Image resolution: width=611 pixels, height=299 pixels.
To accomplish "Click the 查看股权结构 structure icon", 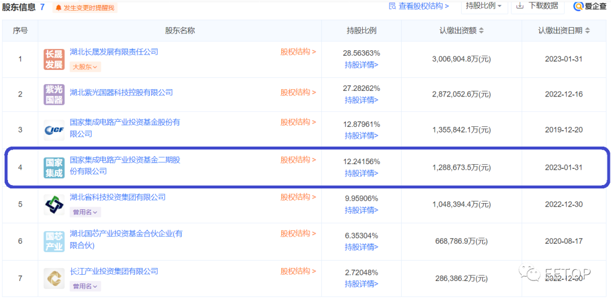I will (393, 6).
